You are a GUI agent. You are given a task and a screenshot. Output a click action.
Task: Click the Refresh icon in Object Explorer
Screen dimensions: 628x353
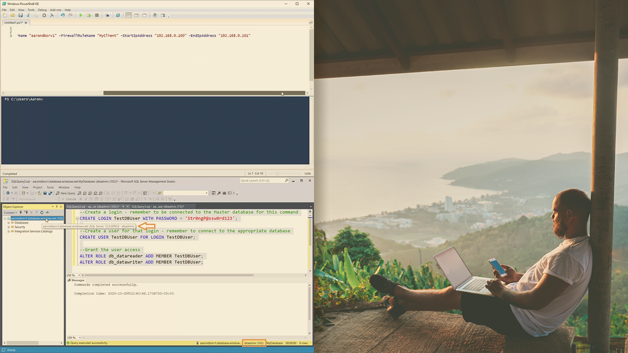tap(42, 212)
